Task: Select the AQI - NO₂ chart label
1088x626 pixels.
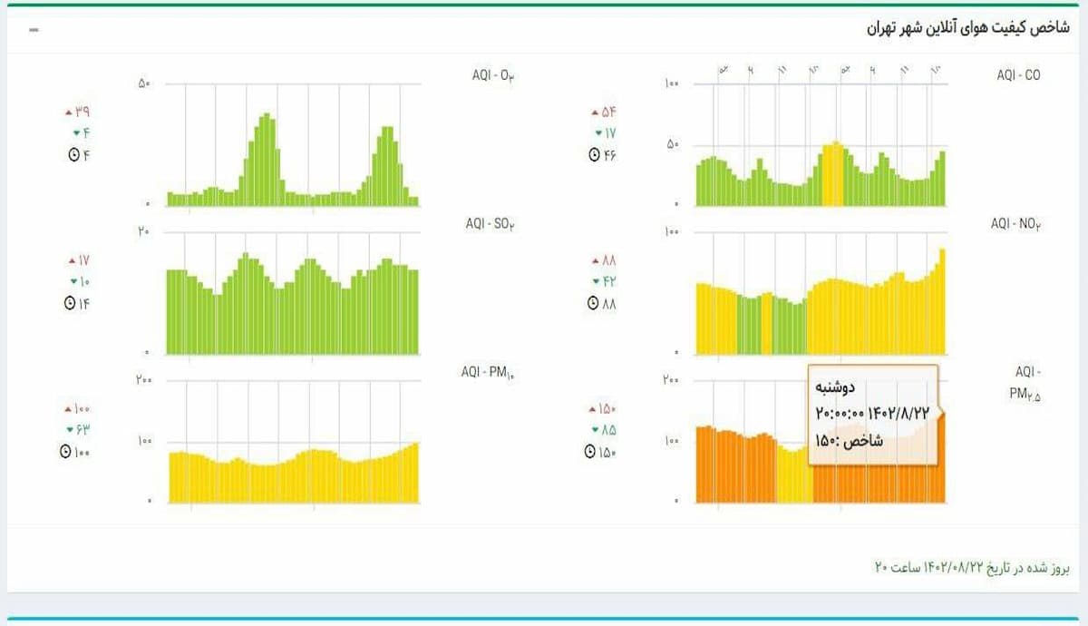Action: tap(1015, 223)
